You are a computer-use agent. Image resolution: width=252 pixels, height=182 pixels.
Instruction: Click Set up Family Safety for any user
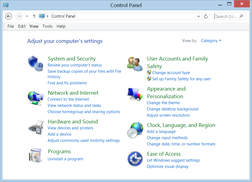click(181, 79)
